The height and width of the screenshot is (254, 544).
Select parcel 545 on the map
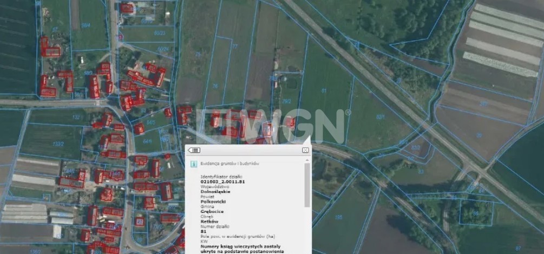[150, 123]
